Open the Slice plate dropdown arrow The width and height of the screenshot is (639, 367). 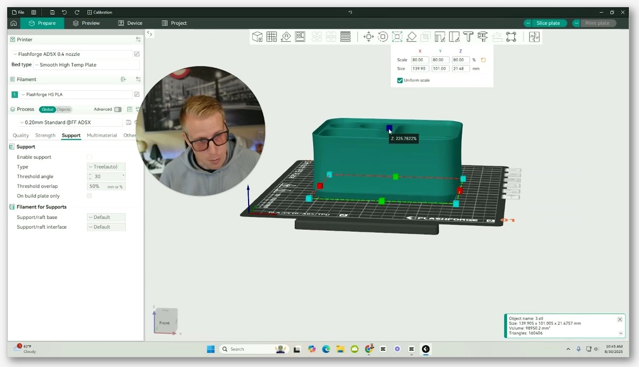(x=528, y=23)
